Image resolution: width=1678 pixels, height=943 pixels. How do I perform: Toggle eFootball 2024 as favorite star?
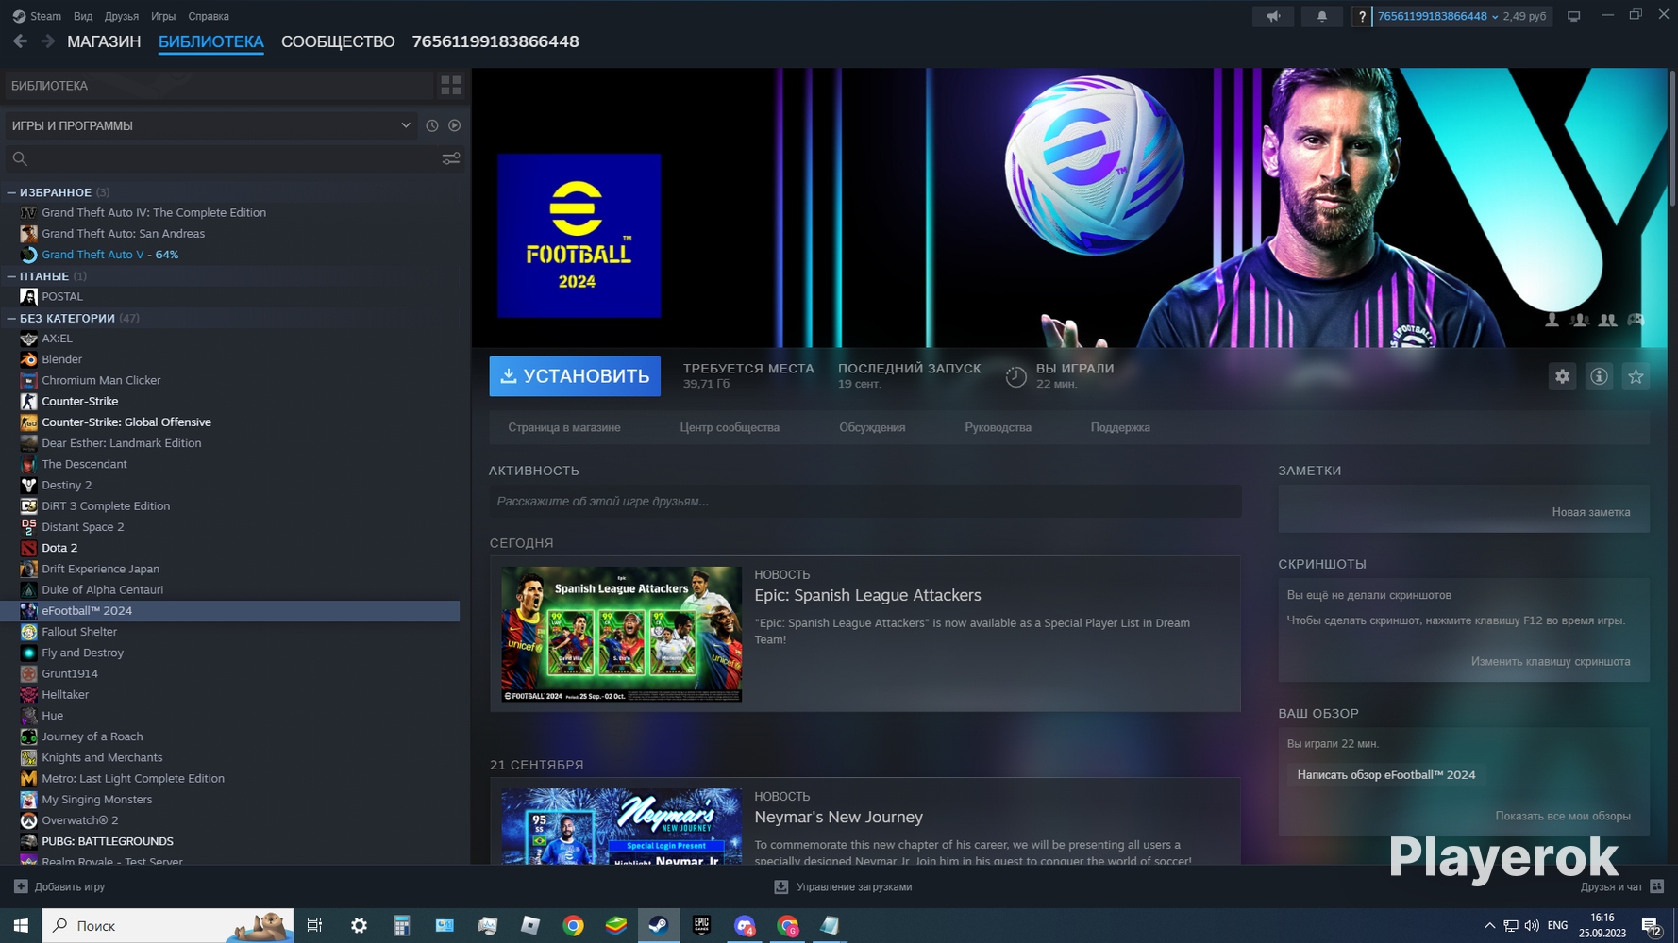coord(1636,376)
